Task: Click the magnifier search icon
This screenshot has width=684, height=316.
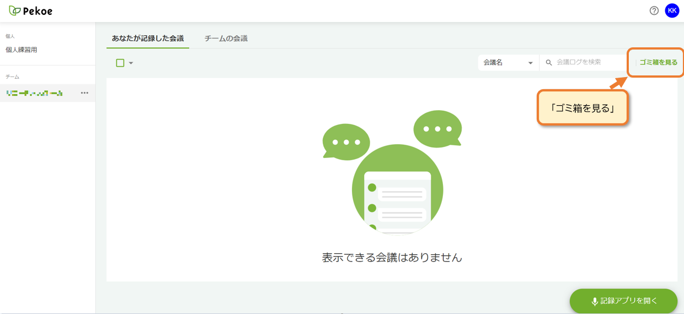Action: click(x=549, y=63)
